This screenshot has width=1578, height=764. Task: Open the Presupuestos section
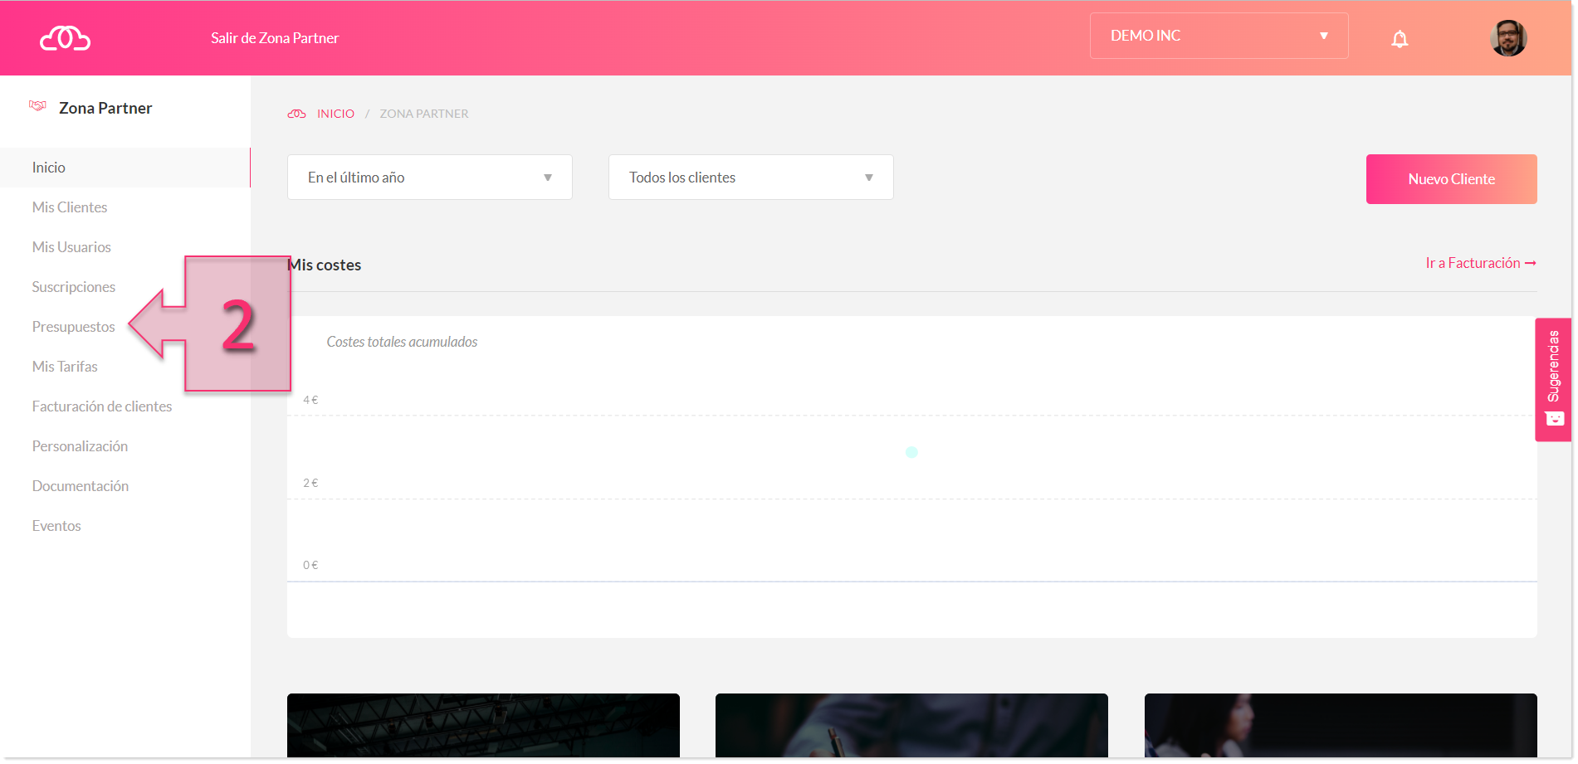[x=74, y=327]
